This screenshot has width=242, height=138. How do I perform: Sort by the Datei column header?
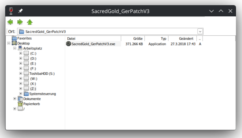pos(93,38)
